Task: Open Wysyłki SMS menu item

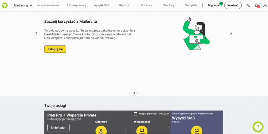Action: pos(101,5)
